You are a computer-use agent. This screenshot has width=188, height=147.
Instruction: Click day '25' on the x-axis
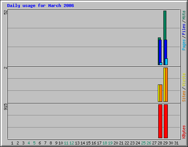(x=143, y=143)
